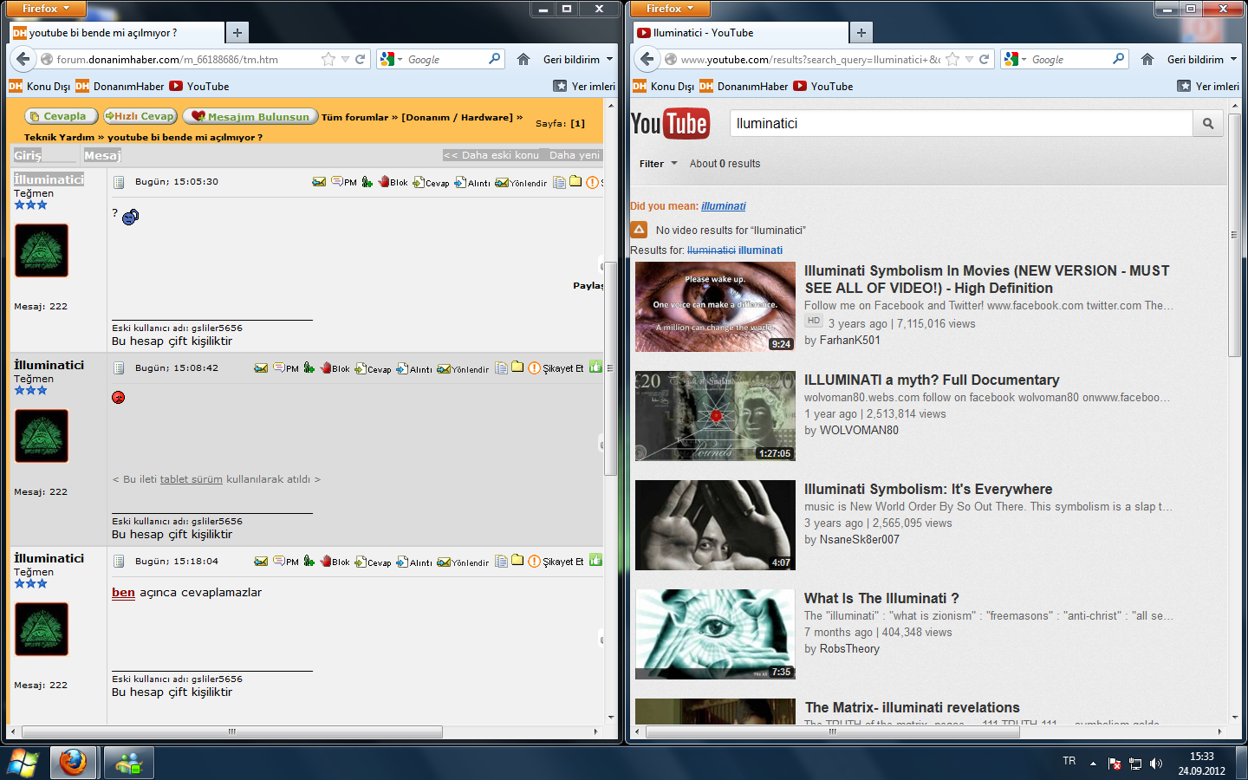Viewport: 1248px width, 780px height.
Task: Go back in the forum Firefox window
Action: coord(23,59)
